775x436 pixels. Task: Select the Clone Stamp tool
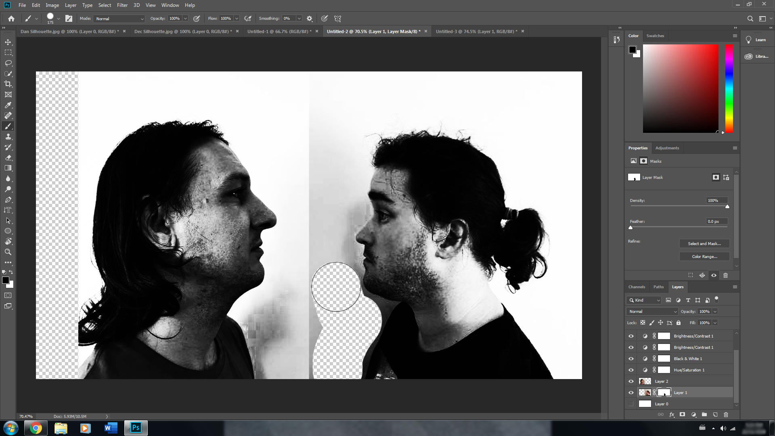(x=8, y=137)
